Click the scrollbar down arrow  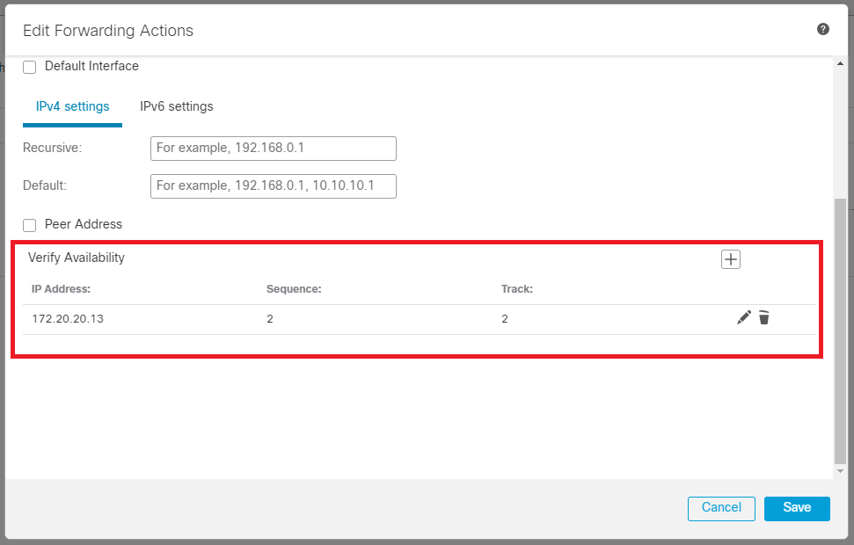[x=840, y=471]
